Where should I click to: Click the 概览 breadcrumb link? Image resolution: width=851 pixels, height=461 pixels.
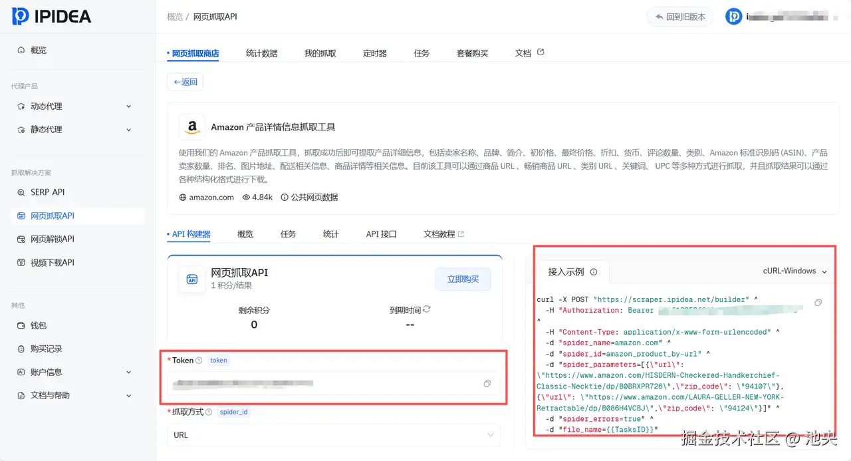click(x=175, y=17)
